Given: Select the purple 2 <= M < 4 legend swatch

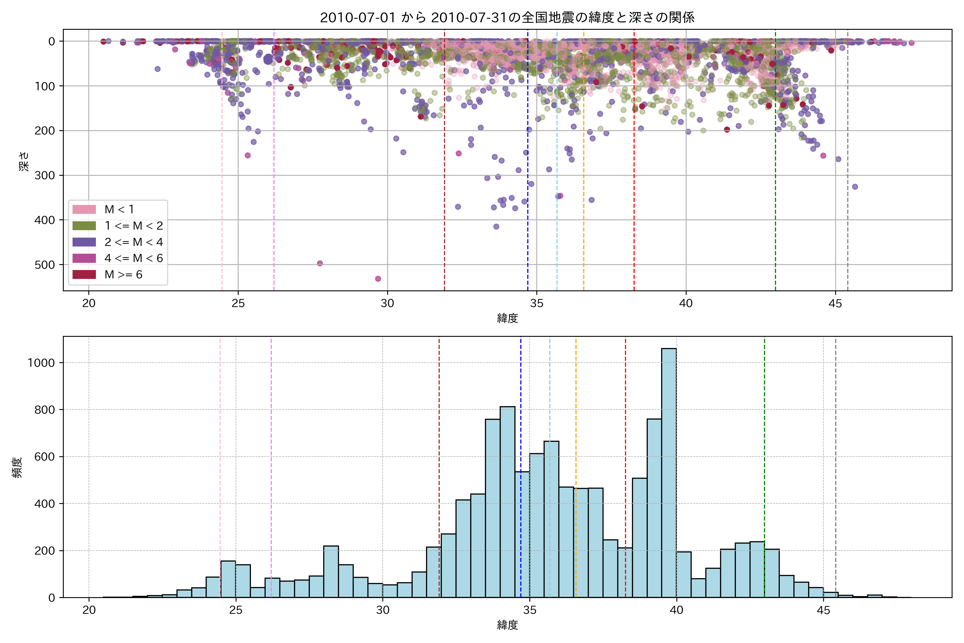Looking at the screenshot, I should [84, 242].
